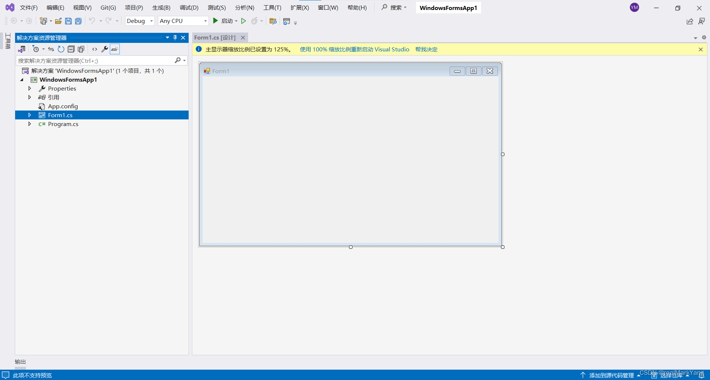The height and width of the screenshot is (380, 710).
Task: Click the notifications bell in the status bar
Action: [x=701, y=375]
